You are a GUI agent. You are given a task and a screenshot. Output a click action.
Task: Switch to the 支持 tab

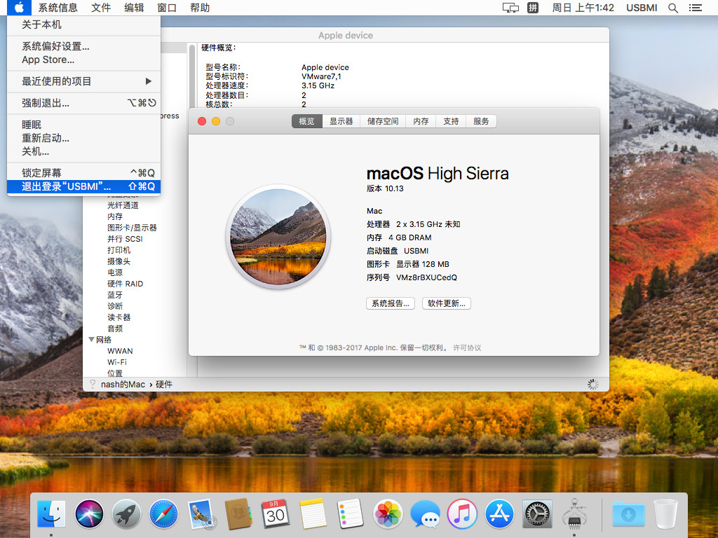click(451, 121)
